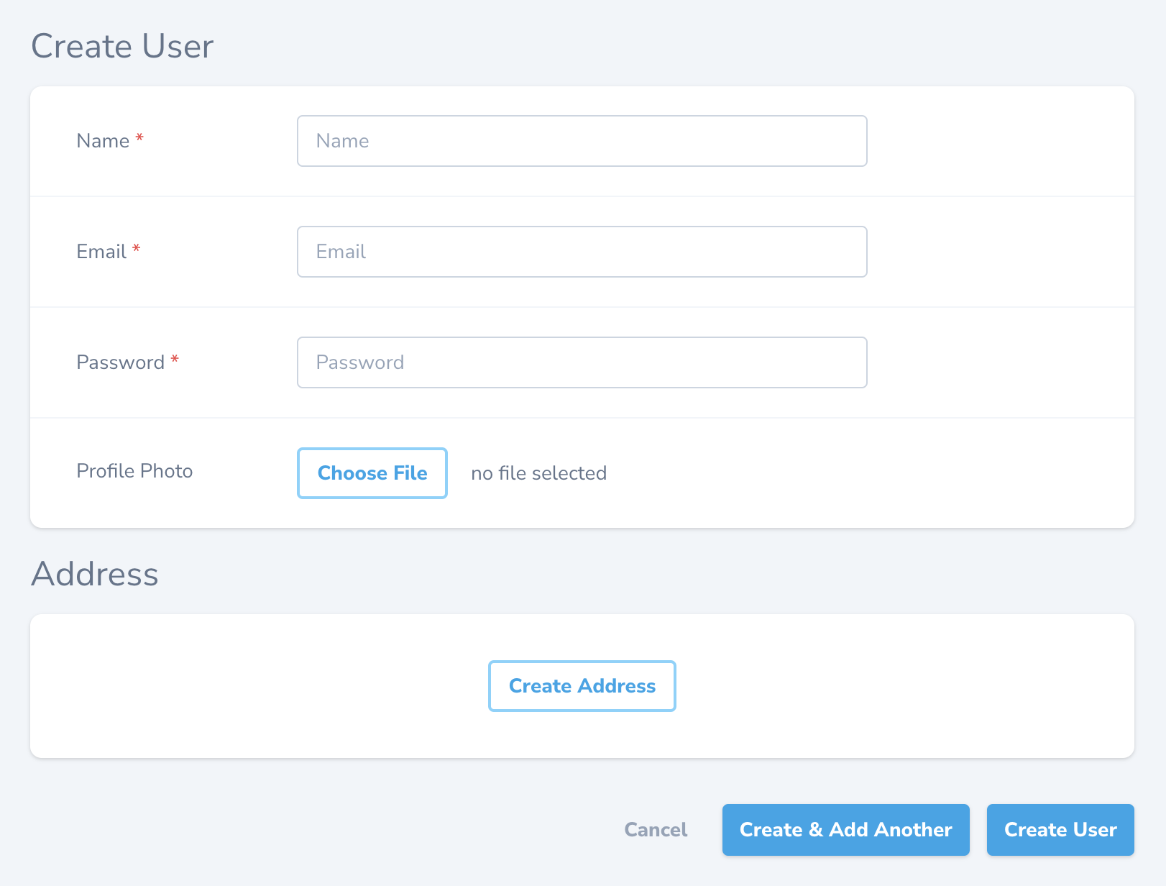The image size is (1166, 886).
Task: Click the Name input field
Action: point(582,141)
